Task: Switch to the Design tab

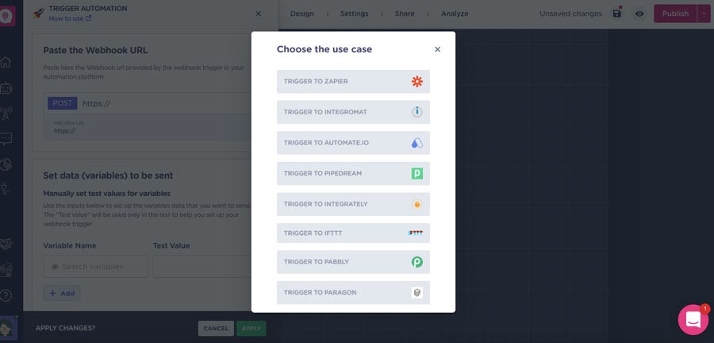Action: pyautogui.click(x=302, y=13)
